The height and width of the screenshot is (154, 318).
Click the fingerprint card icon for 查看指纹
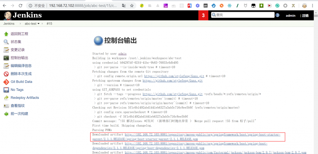[x=6, y=106]
